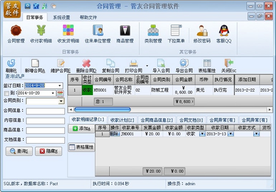This screenshot has width=276, height=192.
Task: Click the green 收款 type cell
Action: [87, 90]
